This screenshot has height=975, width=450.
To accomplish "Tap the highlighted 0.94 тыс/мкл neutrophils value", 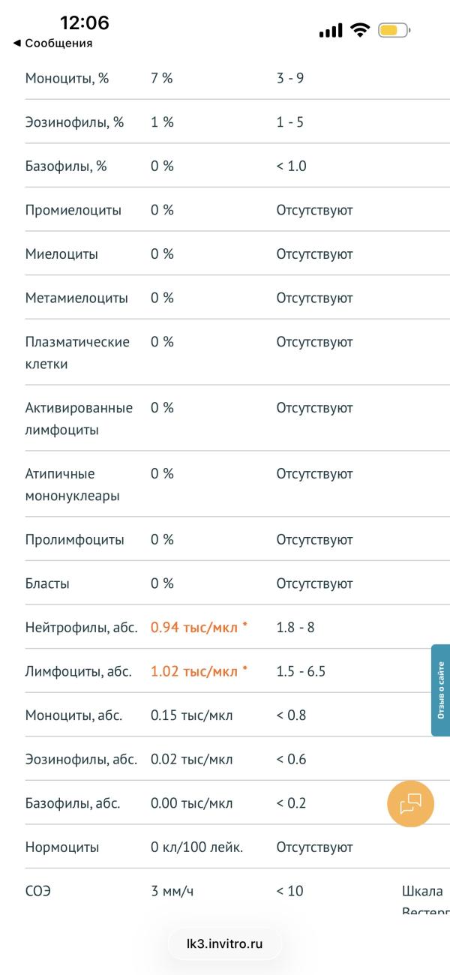I will pos(199,627).
